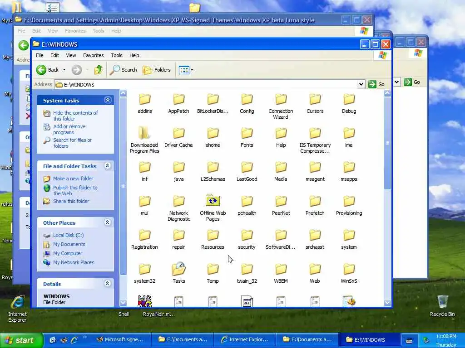Select the Downloaded Program Files folder
Viewport: 465px width, 348px height.
[145, 133]
